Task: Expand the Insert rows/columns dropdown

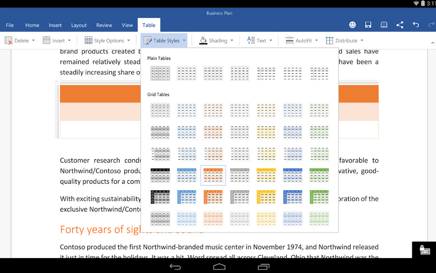Action: 57,41
